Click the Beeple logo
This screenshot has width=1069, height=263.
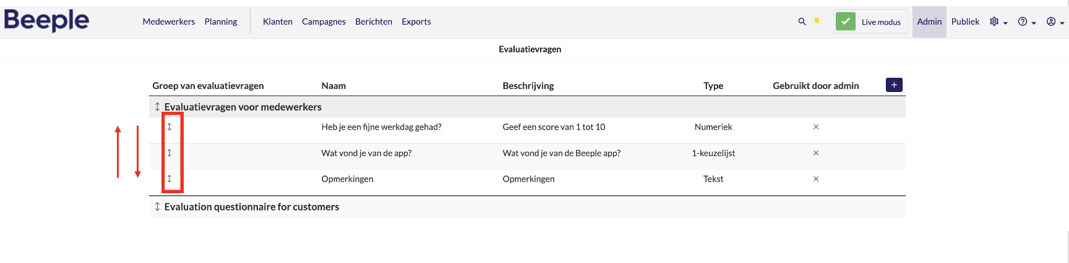[x=46, y=20]
